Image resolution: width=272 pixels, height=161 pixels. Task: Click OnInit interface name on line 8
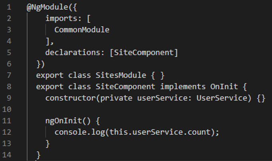tap(224, 86)
